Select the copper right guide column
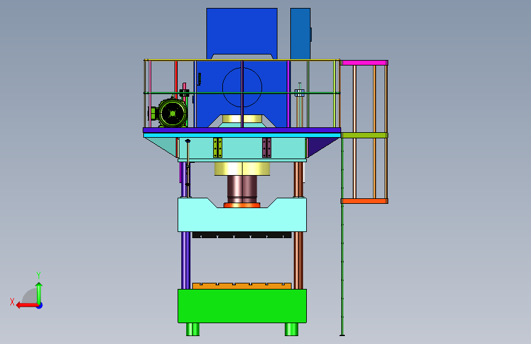The height and width of the screenshot is (344, 531). click(298, 260)
